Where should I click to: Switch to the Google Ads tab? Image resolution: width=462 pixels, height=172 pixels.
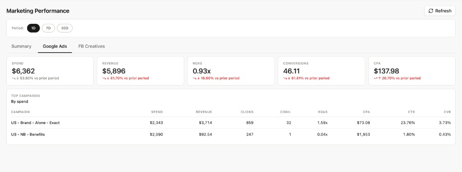click(x=55, y=46)
